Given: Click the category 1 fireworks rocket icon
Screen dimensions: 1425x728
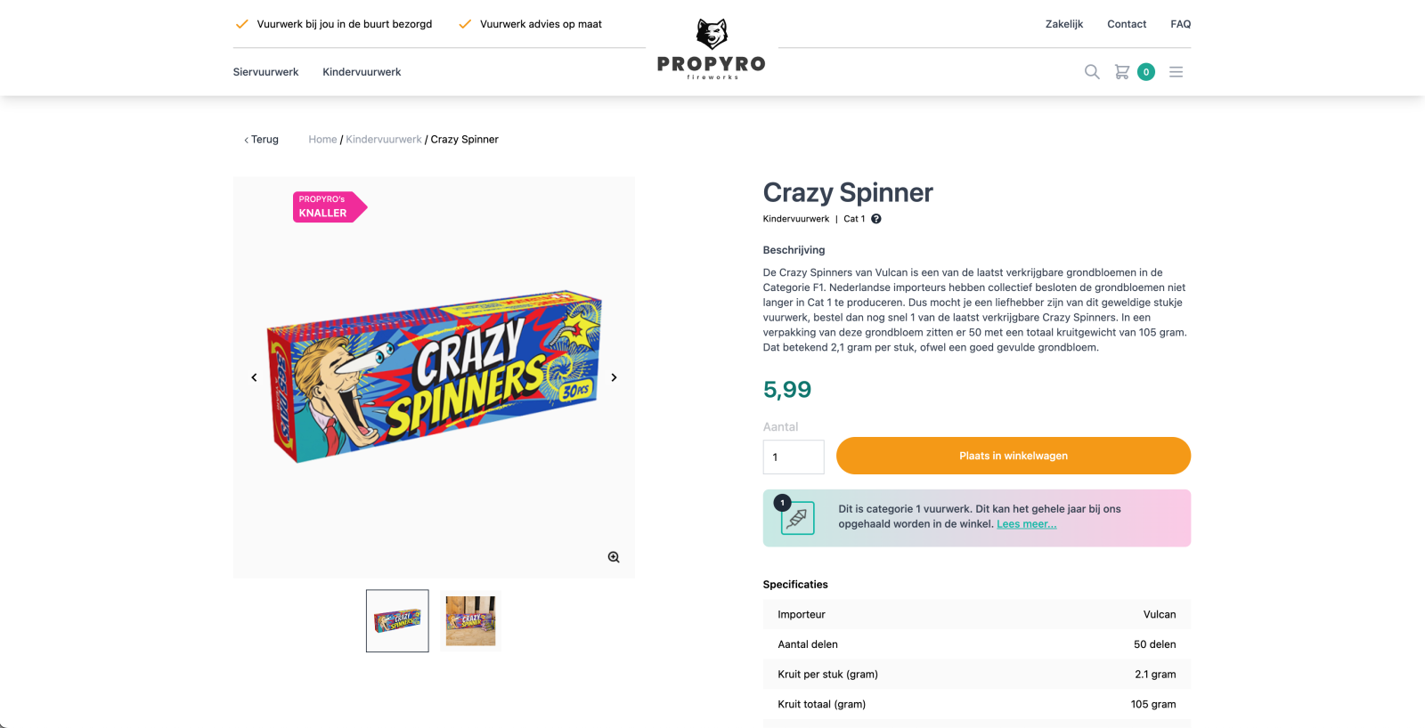Looking at the screenshot, I should coord(797,518).
